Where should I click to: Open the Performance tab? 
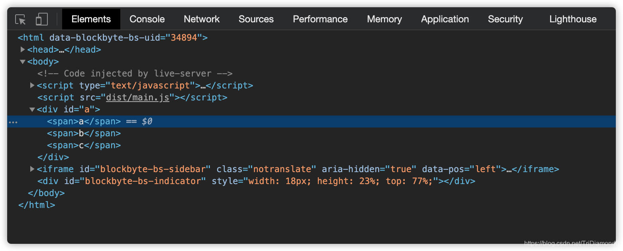click(320, 19)
